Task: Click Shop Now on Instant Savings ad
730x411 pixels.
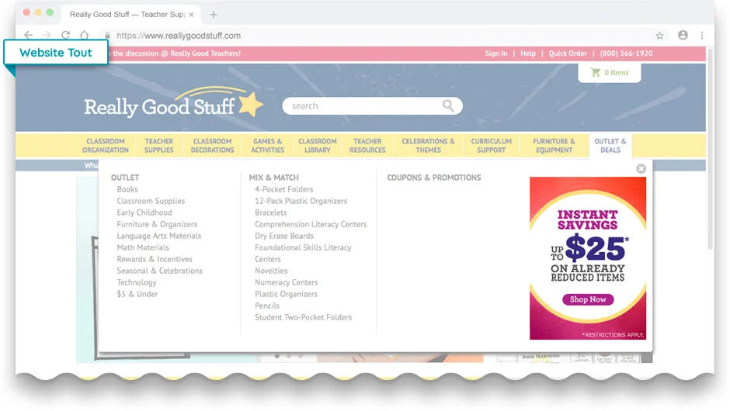Action: coord(588,299)
